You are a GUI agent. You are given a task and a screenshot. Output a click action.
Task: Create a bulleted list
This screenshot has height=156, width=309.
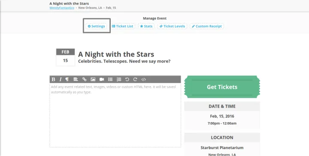tap(110, 79)
